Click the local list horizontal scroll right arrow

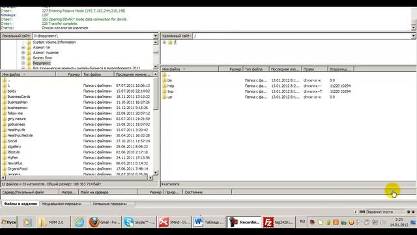151,178
